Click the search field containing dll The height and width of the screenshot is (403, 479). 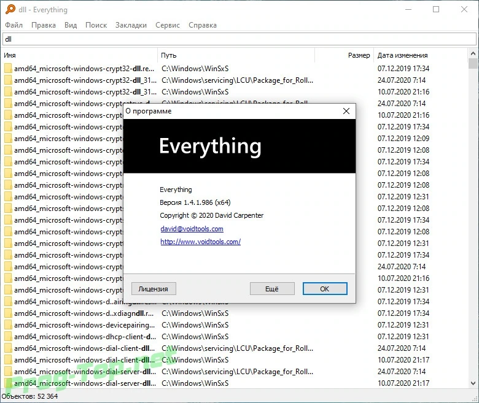pos(240,39)
